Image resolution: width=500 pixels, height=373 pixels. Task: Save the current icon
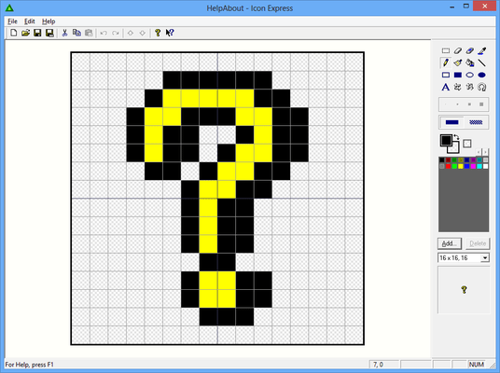coord(37,33)
